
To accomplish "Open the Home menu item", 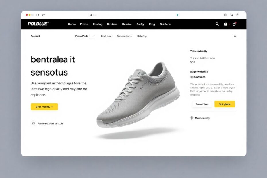I will (72, 24).
